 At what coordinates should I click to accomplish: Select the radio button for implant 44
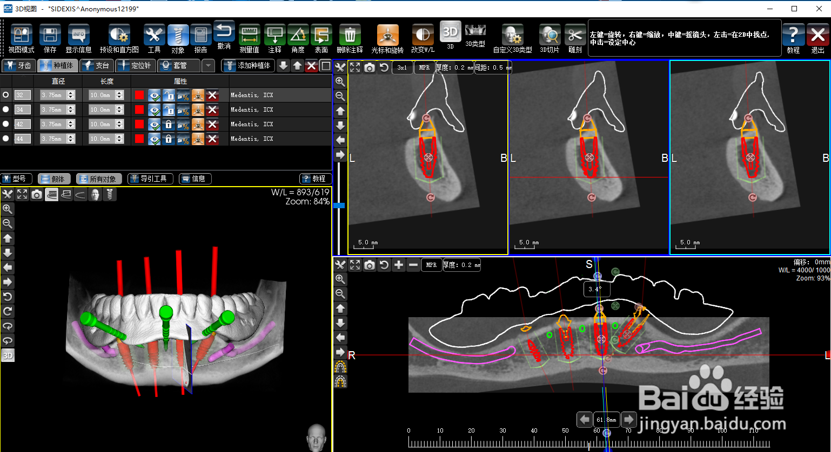click(x=6, y=139)
